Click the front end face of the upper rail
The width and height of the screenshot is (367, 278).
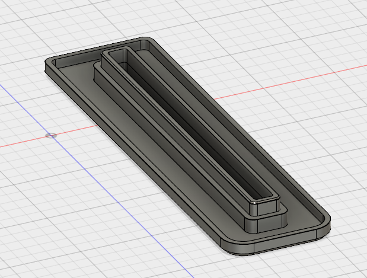266,208
